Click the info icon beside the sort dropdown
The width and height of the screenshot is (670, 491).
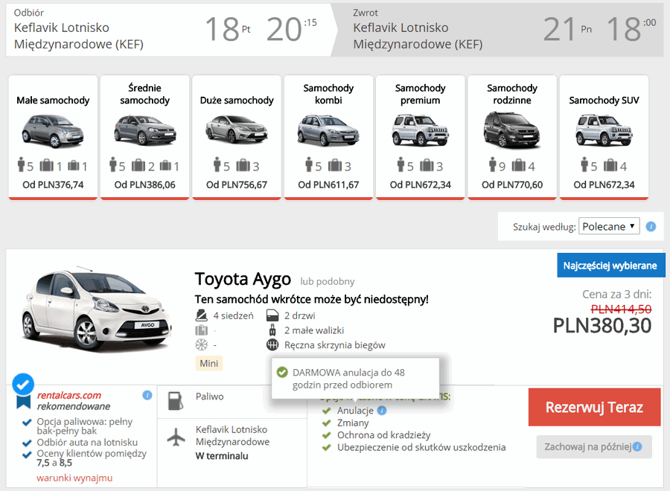point(651,226)
